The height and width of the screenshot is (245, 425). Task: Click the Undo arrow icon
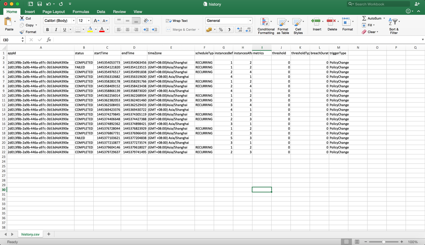pyautogui.click(x=48, y=4)
